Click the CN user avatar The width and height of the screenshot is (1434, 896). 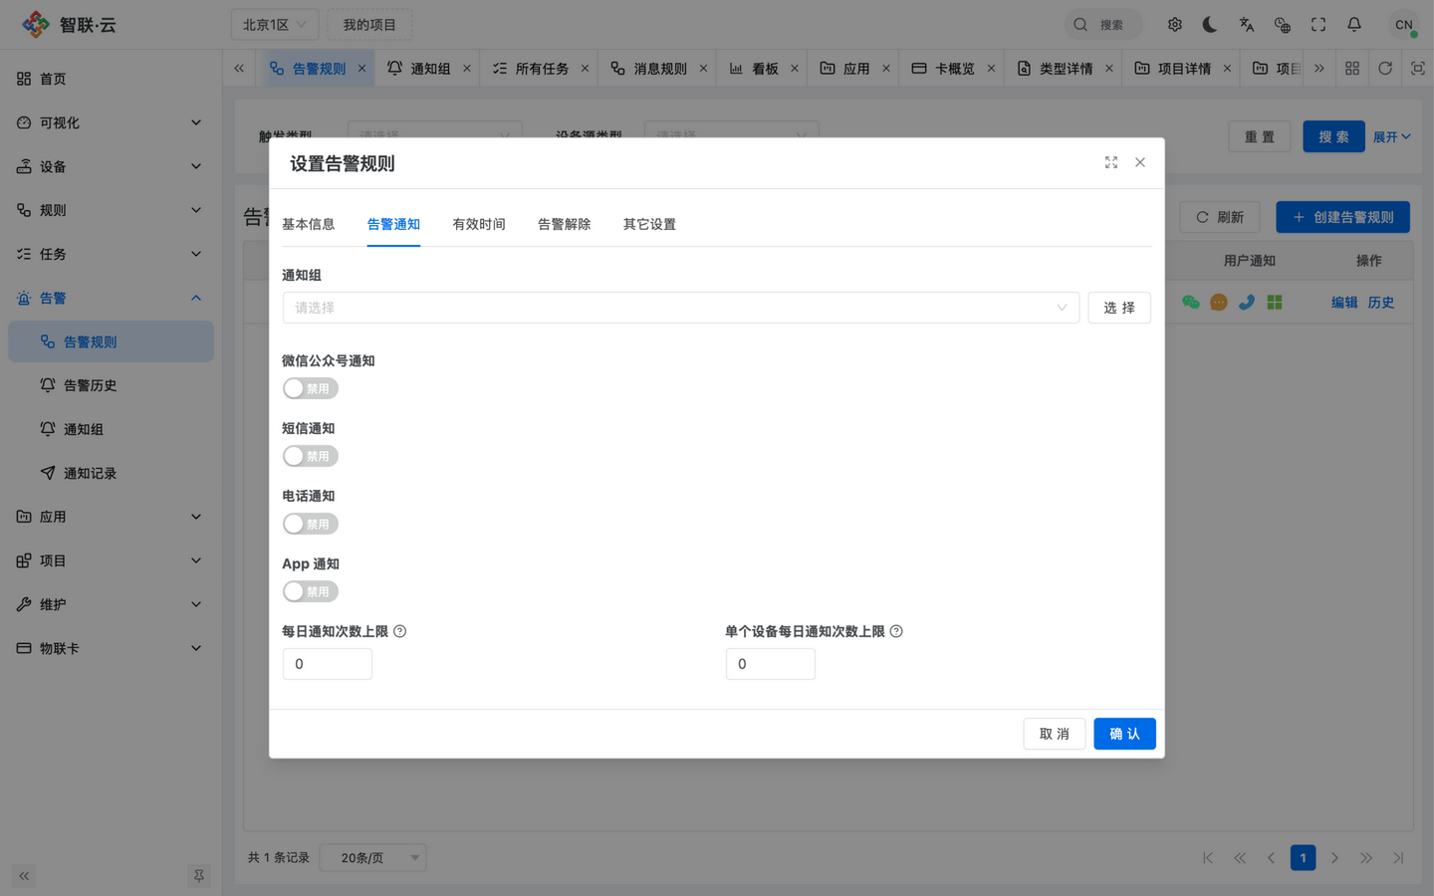pyautogui.click(x=1404, y=25)
